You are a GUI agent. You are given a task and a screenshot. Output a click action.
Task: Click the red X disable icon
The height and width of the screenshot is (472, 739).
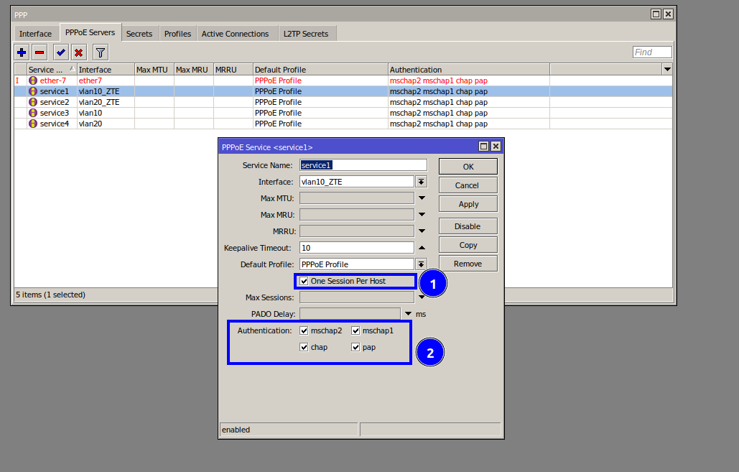79,52
